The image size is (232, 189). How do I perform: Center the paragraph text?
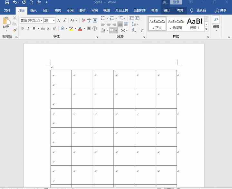[x=109, y=24]
